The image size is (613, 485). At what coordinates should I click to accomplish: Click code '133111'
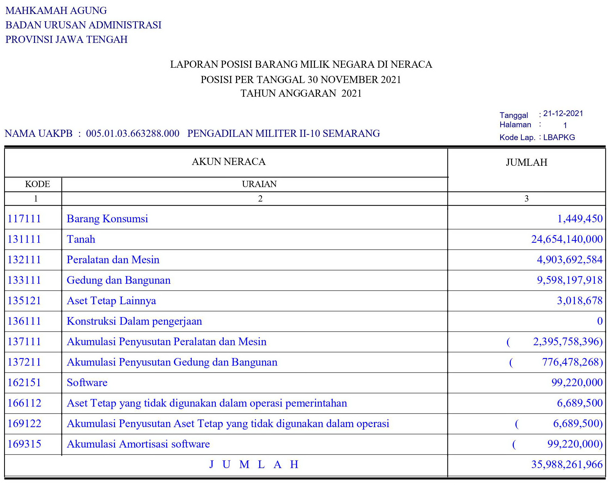pyautogui.click(x=24, y=280)
